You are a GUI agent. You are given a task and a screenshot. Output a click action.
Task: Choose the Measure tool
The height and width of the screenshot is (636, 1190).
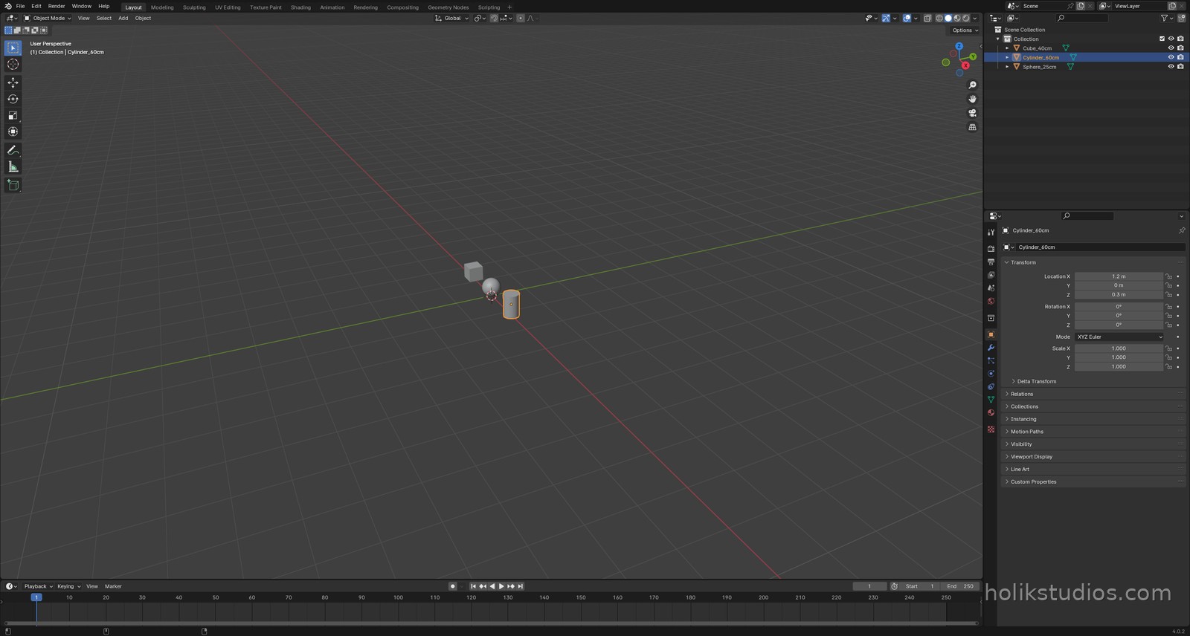click(13, 166)
